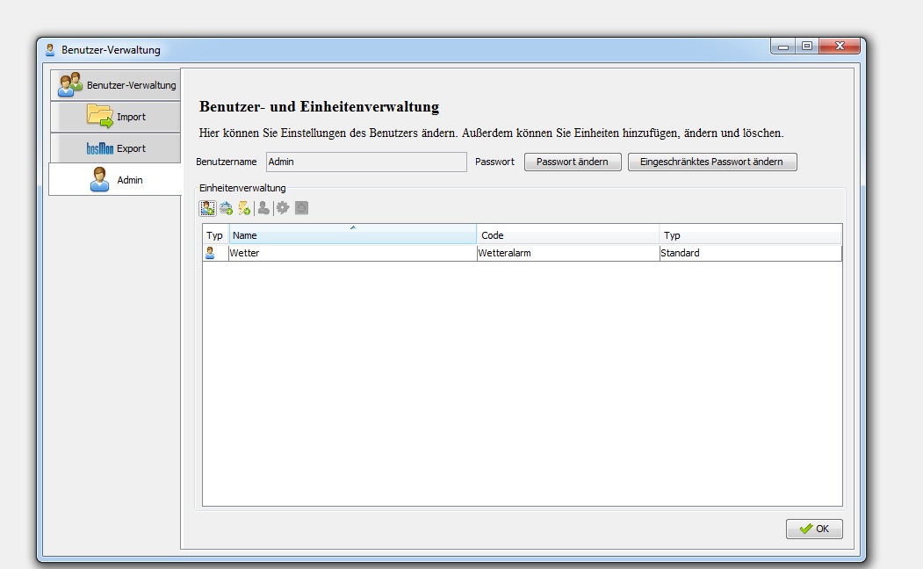
Task: Click the greyed-out person silhouette toolbar icon
Action: (263, 208)
